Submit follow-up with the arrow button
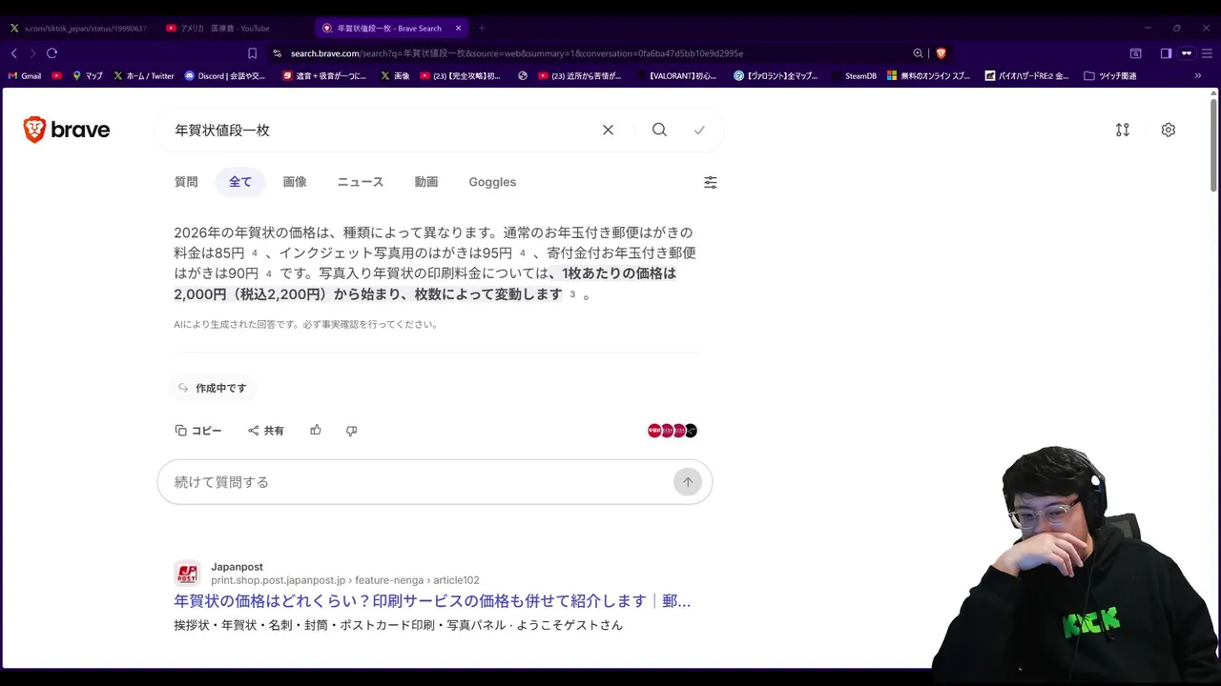Viewport: 1221px width, 686px height. (x=688, y=482)
